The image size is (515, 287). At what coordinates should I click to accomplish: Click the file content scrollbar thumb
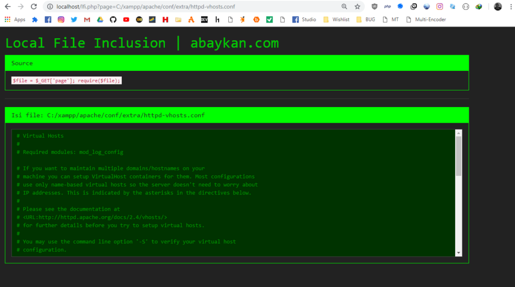pyautogui.click(x=459, y=156)
